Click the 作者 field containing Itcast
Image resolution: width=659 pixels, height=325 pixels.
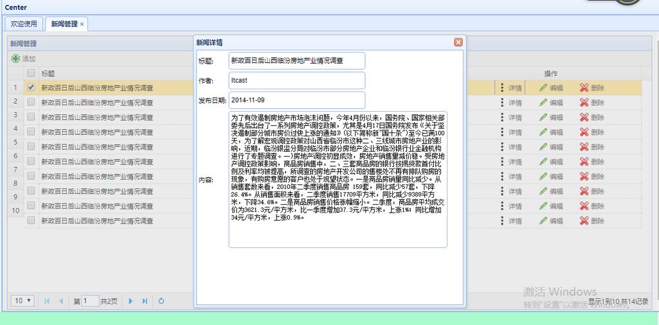(297, 80)
